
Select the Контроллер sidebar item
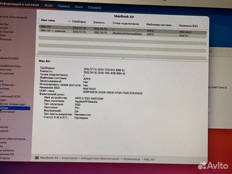tap(5, 89)
